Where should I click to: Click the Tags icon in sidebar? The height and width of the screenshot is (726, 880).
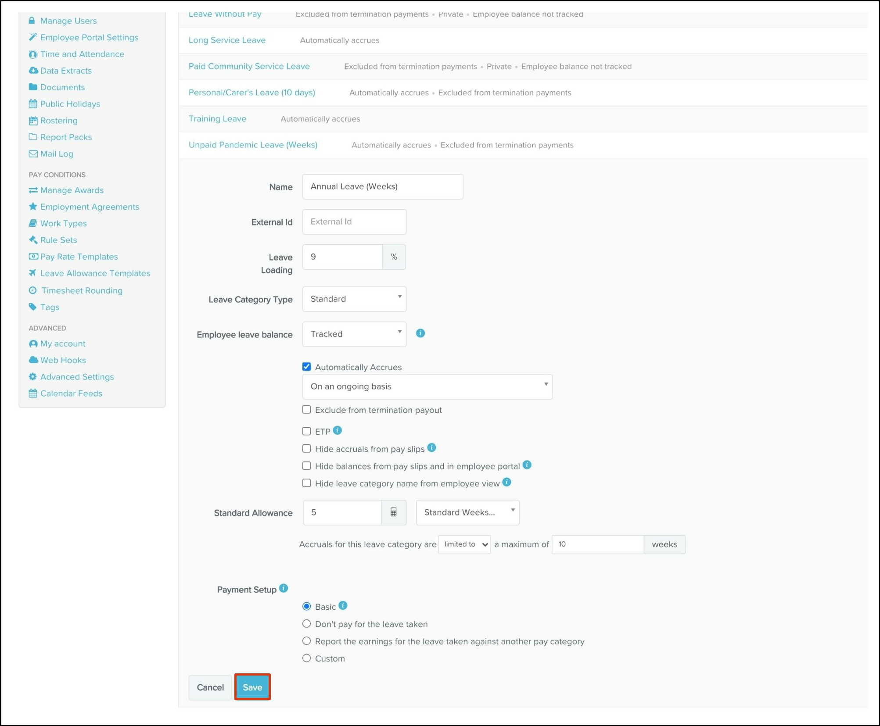point(33,307)
